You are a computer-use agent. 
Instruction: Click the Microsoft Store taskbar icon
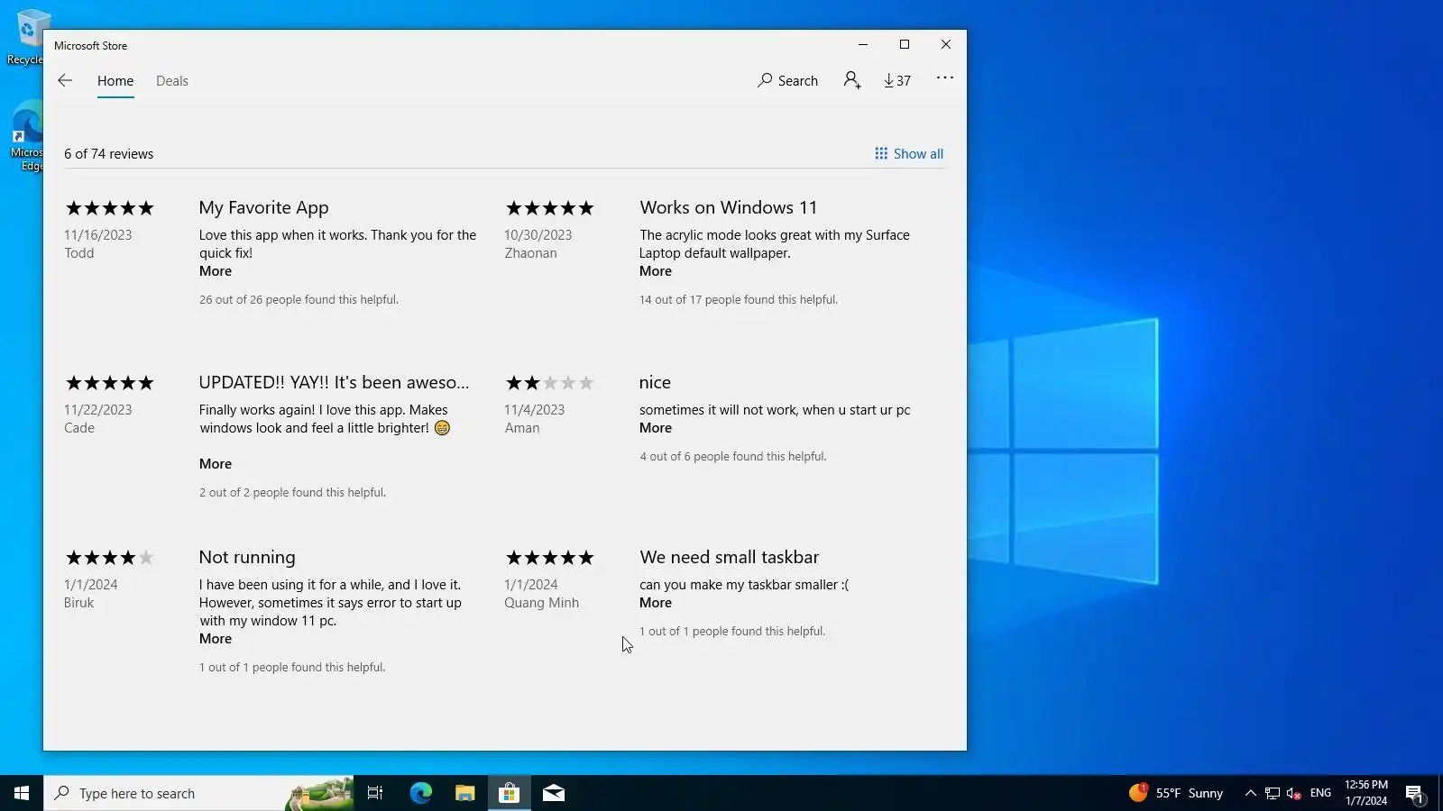click(509, 793)
